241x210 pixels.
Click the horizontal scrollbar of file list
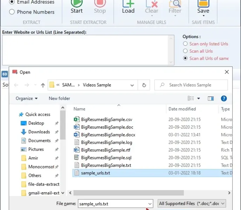129,193
